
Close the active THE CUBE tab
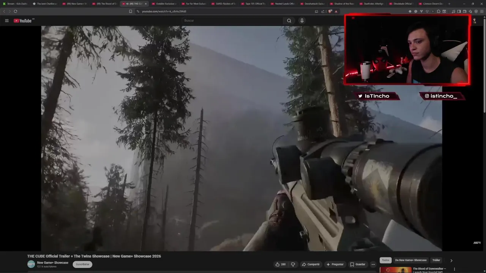point(145,3)
